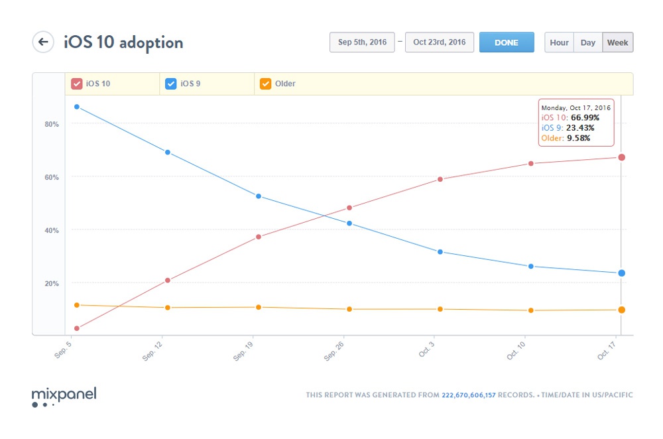663x439 pixels.
Task: Click the 9.58% value in the tooltip
Action: (578, 138)
